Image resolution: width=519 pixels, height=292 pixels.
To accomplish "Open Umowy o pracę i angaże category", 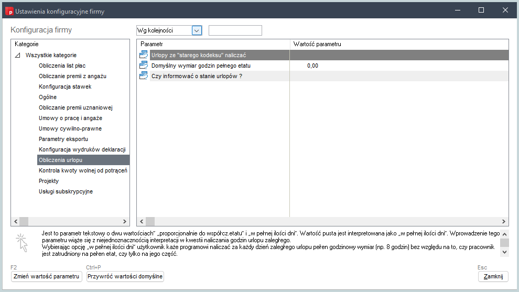I will (70, 118).
